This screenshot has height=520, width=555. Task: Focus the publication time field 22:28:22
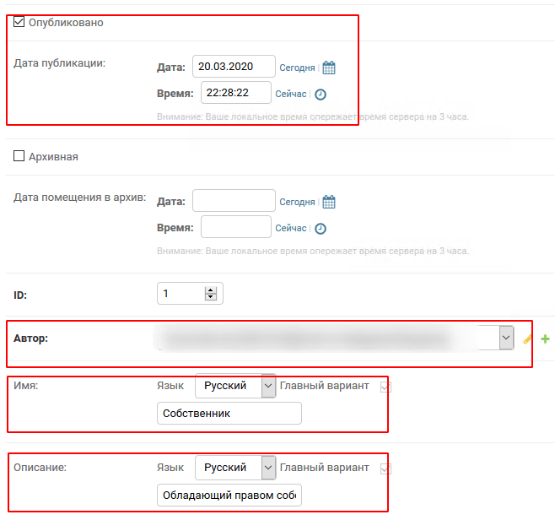(x=235, y=93)
